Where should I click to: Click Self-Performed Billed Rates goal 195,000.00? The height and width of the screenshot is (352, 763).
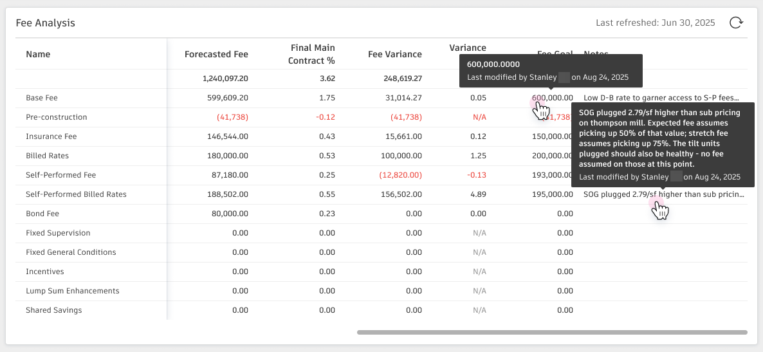coord(552,194)
